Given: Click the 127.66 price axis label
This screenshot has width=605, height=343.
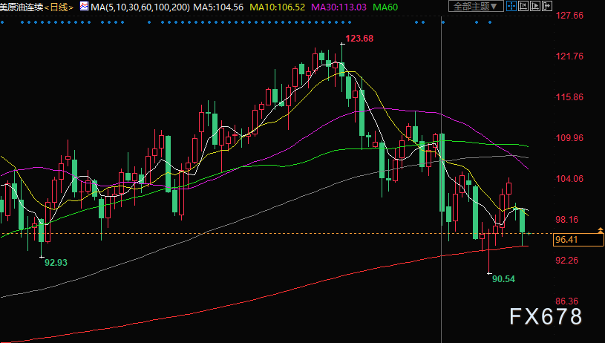Looking at the screenshot, I should [x=569, y=16].
